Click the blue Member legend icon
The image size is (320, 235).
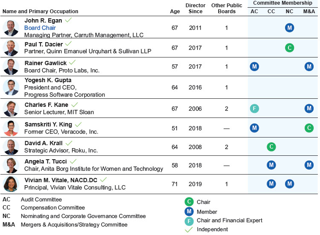pyautogui.click(x=189, y=211)
